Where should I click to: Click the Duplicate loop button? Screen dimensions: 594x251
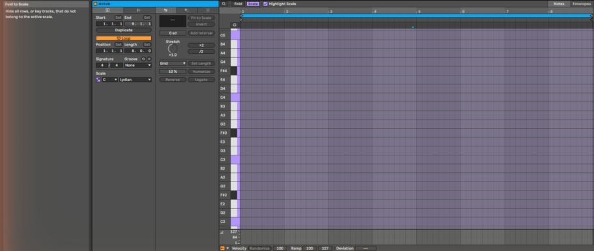pos(124,30)
